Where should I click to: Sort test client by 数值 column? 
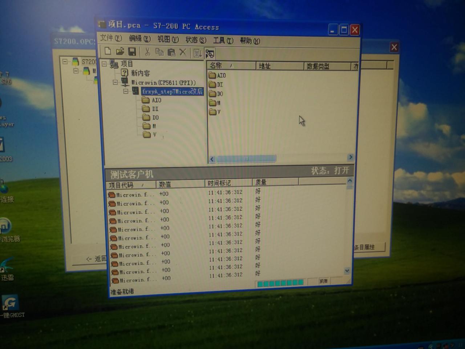(181, 184)
